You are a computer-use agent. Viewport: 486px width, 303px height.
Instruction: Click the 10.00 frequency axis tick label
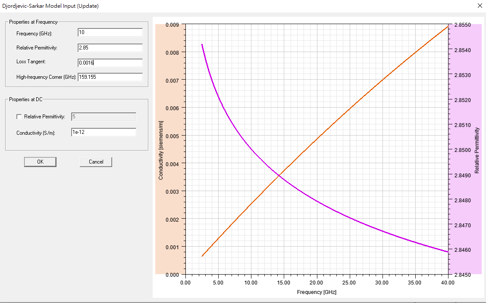pyautogui.click(x=251, y=283)
